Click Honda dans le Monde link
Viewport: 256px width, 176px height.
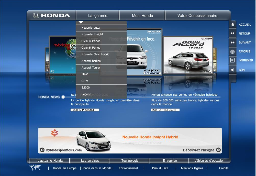[96, 168]
